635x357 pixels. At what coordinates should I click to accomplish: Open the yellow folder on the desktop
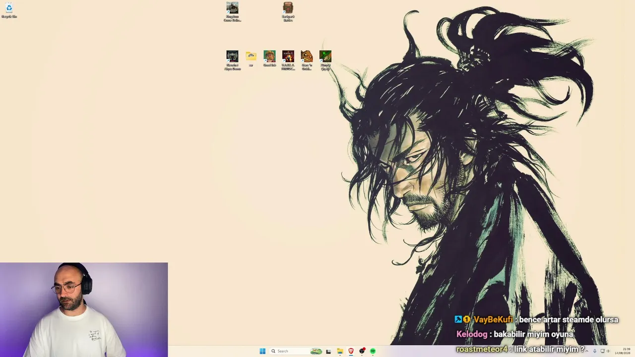[251, 59]
